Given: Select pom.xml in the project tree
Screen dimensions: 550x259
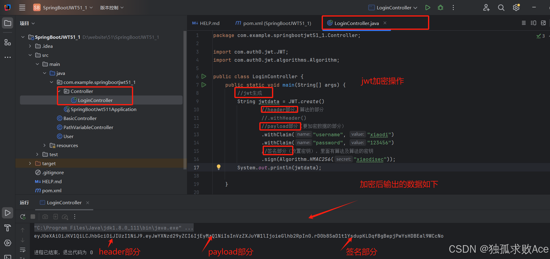Looking at the screenshot, I should (52, 190).
